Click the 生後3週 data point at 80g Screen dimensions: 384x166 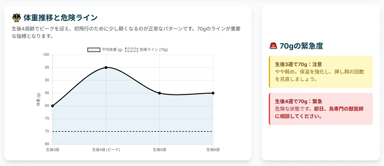tap(52, 106)
